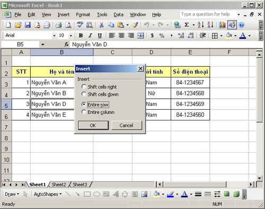Click the Save floppy disk icon
The width and height of the screenshot is (265, 209).
tap(28, 25)
